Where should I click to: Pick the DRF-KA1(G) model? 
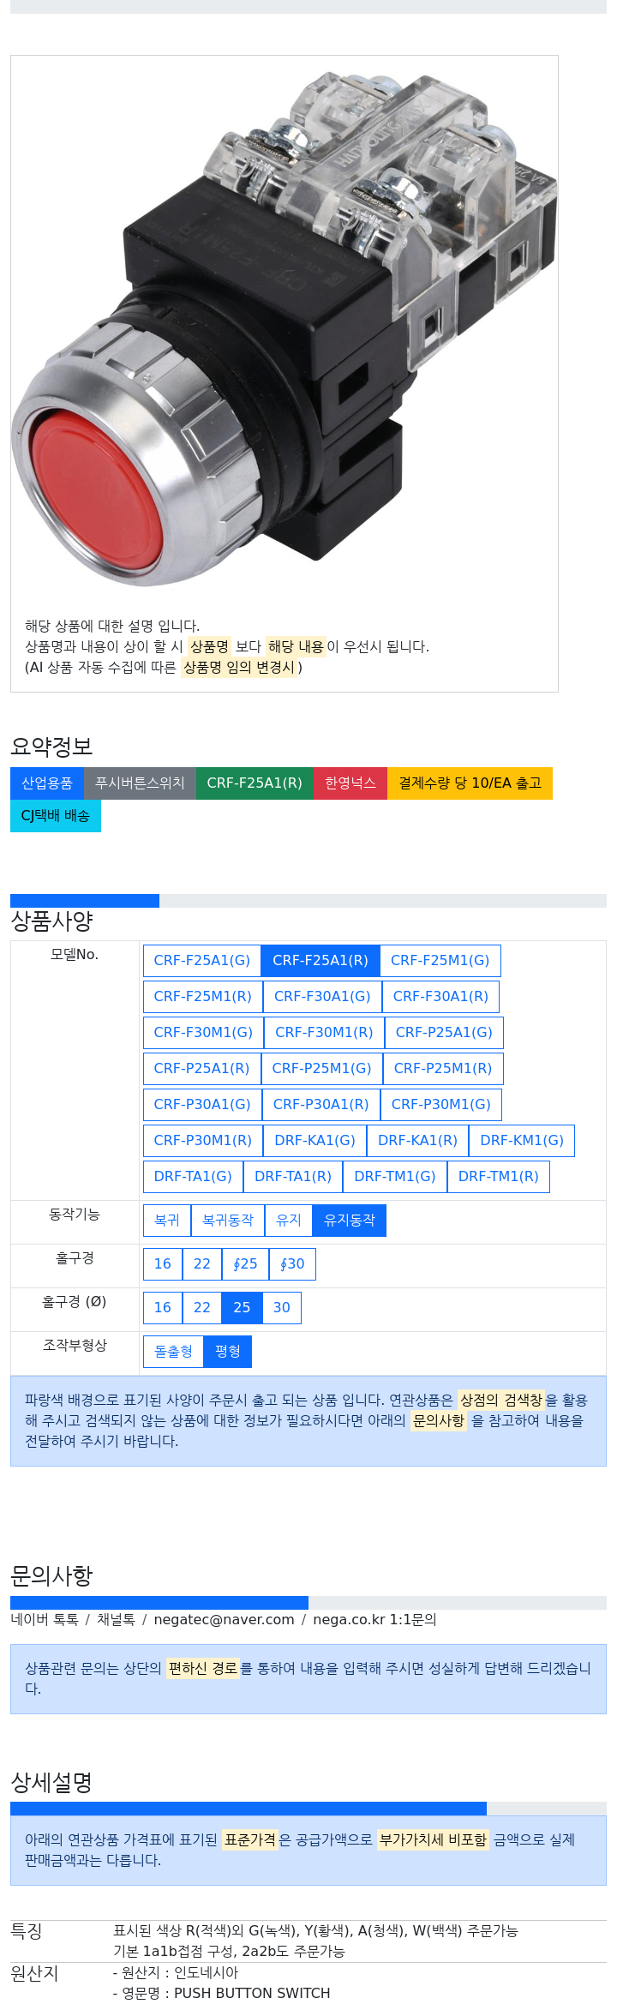click(x=314, y=1141)
